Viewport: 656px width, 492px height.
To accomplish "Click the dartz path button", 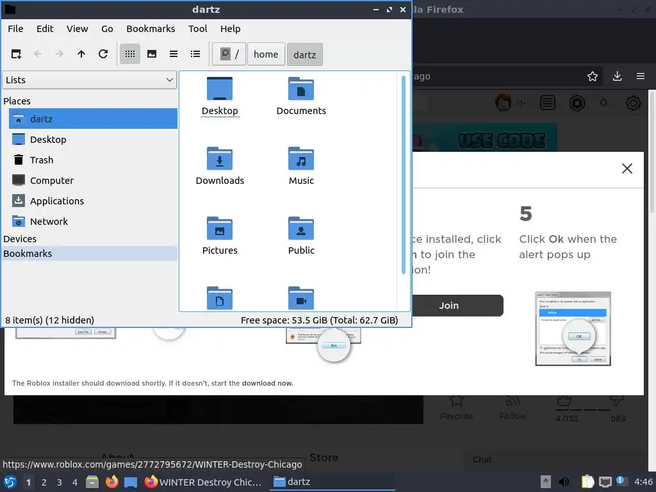I will 304,54.
